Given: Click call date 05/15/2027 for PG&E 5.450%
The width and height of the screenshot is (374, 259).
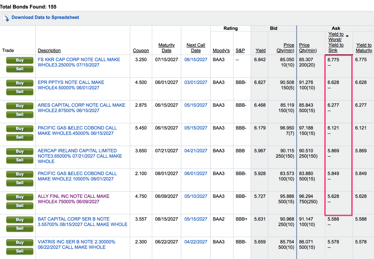Looking at the screenshot, I should coord(196,128).
